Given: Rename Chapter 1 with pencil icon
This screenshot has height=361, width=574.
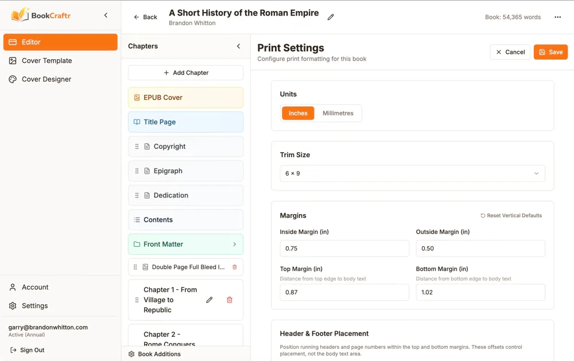Looking at the screenshot, I should pos(210,300).
